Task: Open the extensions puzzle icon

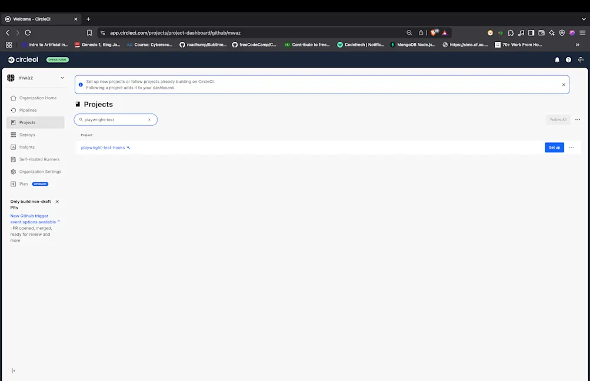Action: (511, 33)
